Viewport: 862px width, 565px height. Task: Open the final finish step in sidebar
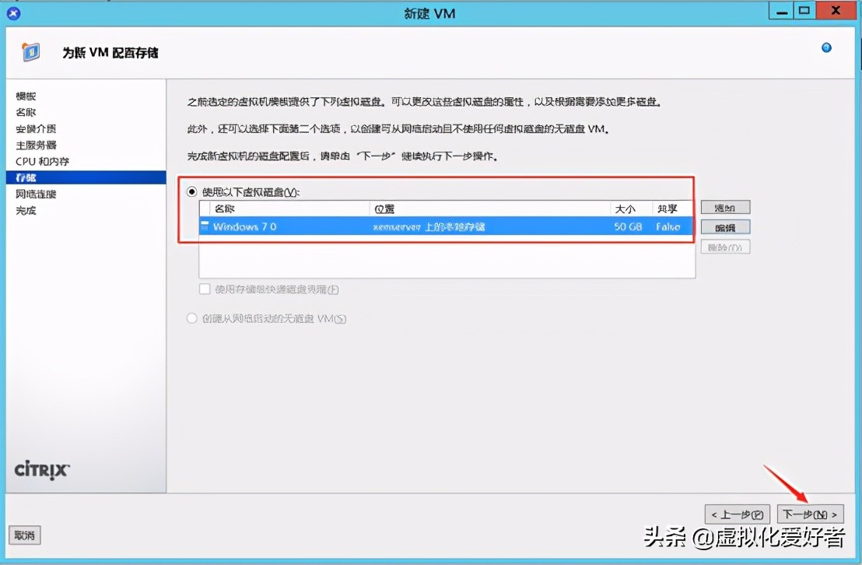(x=26, y=211)
